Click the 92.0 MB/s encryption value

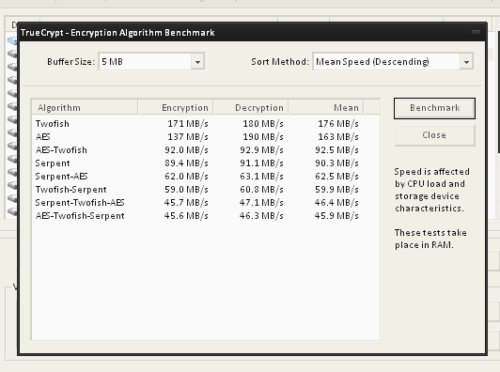[186, 149]
